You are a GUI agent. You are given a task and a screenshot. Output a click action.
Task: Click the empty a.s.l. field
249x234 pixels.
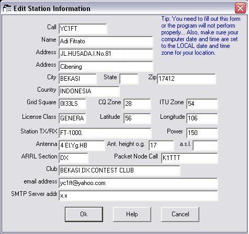coord(205,145)
